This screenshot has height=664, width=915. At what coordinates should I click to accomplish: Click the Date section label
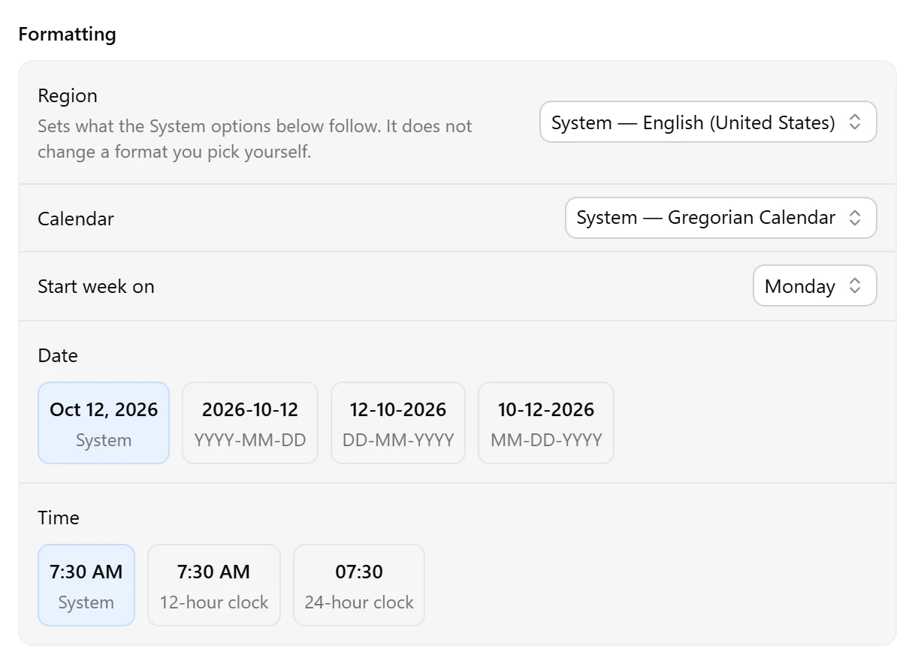pyautogui.click(x=58, y=355)
